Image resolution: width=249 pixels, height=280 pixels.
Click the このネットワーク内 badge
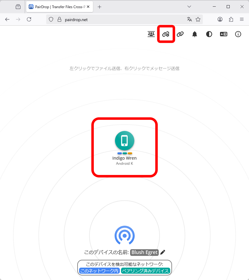point(99,271)
